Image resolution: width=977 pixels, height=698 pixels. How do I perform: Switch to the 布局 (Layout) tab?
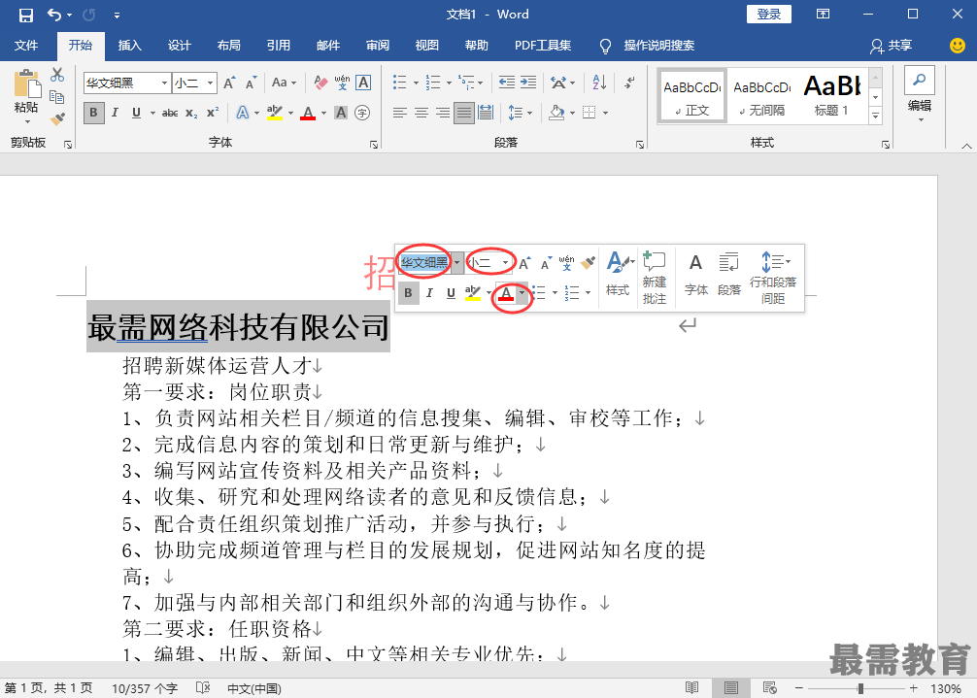pos(228,46)
